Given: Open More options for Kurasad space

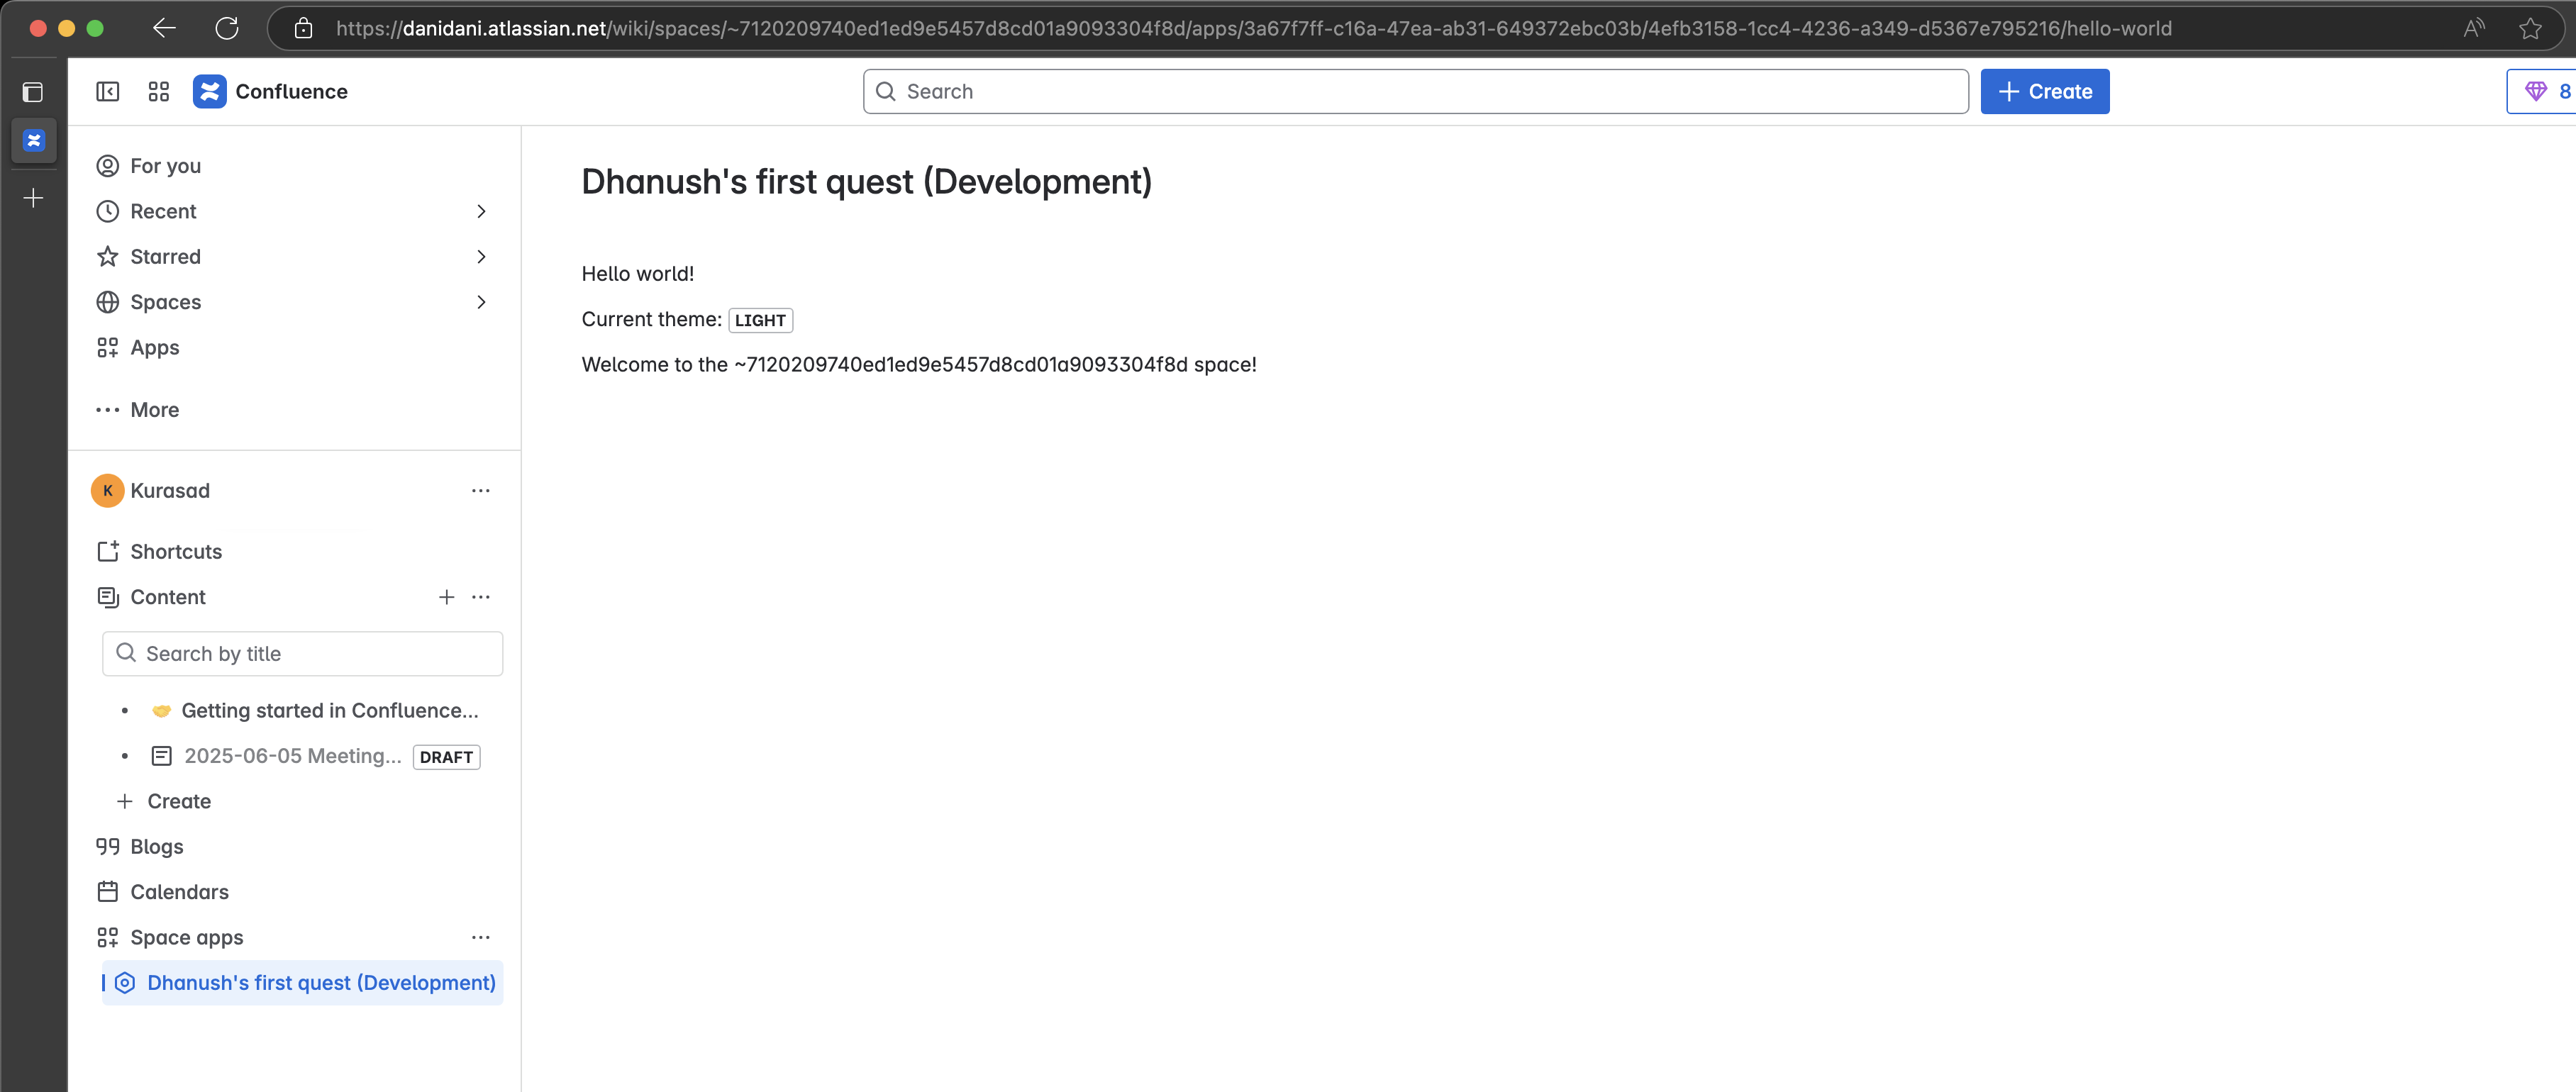Looking at the screenshot, I should pyautogui.click(x=480, y=491).
